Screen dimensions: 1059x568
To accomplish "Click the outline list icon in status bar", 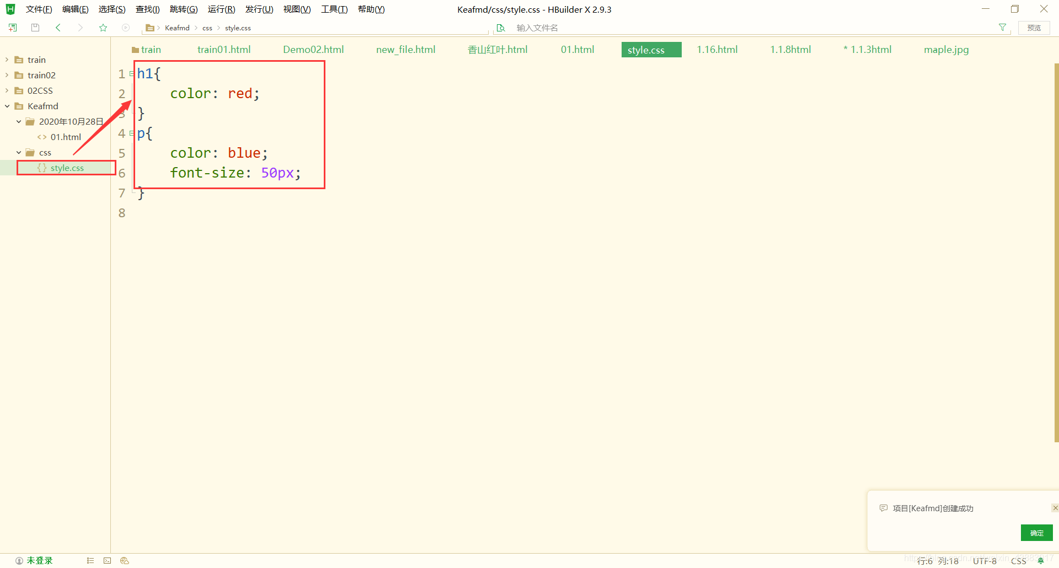I will pyautogui.click(x=90, y=561).
